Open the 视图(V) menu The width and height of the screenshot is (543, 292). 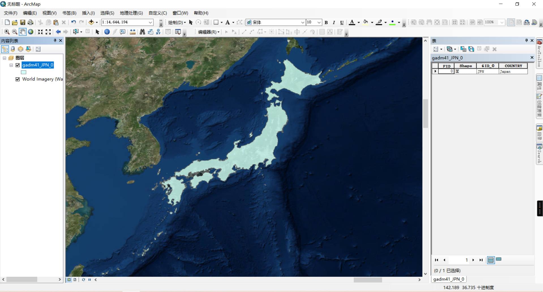point(50,13)
